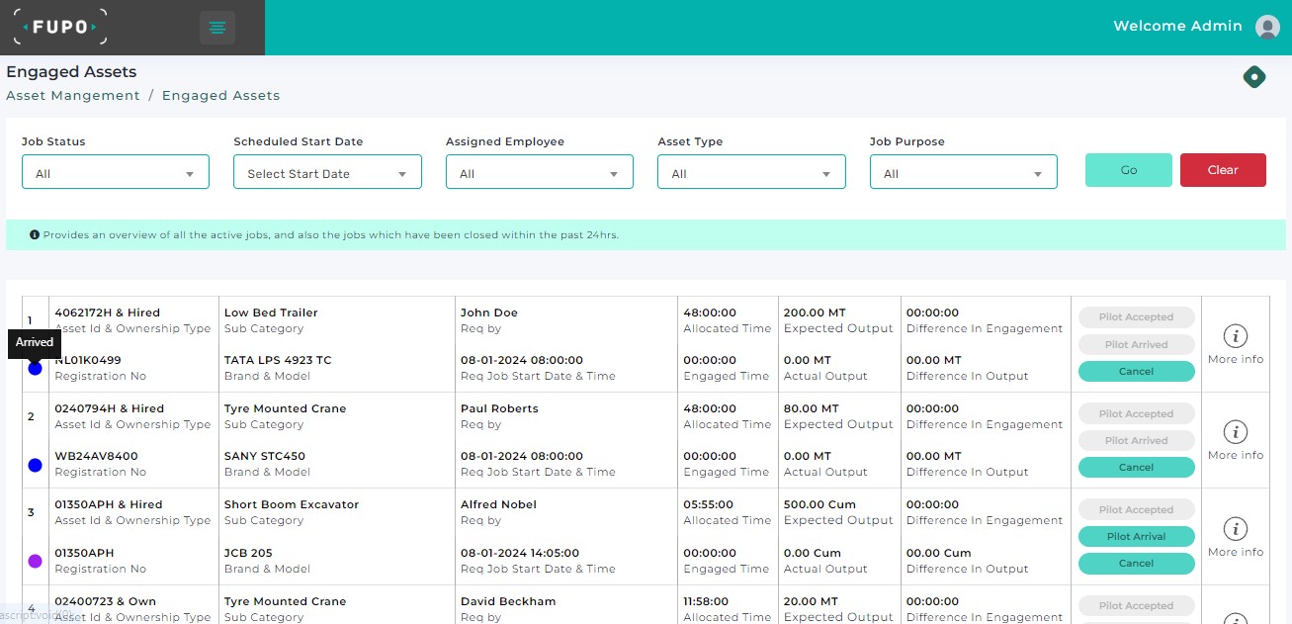Click Pilot Accepted for Paul Roberts' job
The image size is (1292, 624).
point(1136,414)
